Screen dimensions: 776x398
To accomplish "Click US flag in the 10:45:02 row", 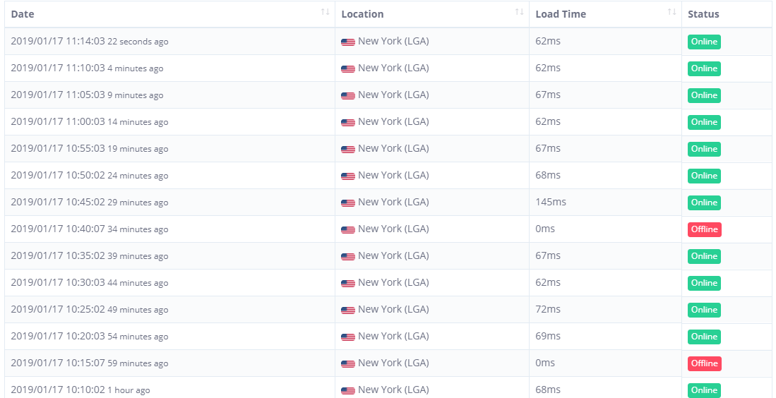I will coord(348,203).
